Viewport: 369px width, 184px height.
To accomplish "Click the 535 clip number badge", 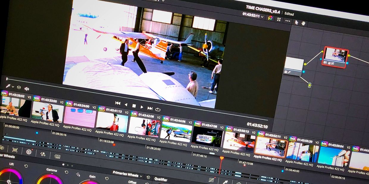I will pyautogui.click(x=37, y=98).
